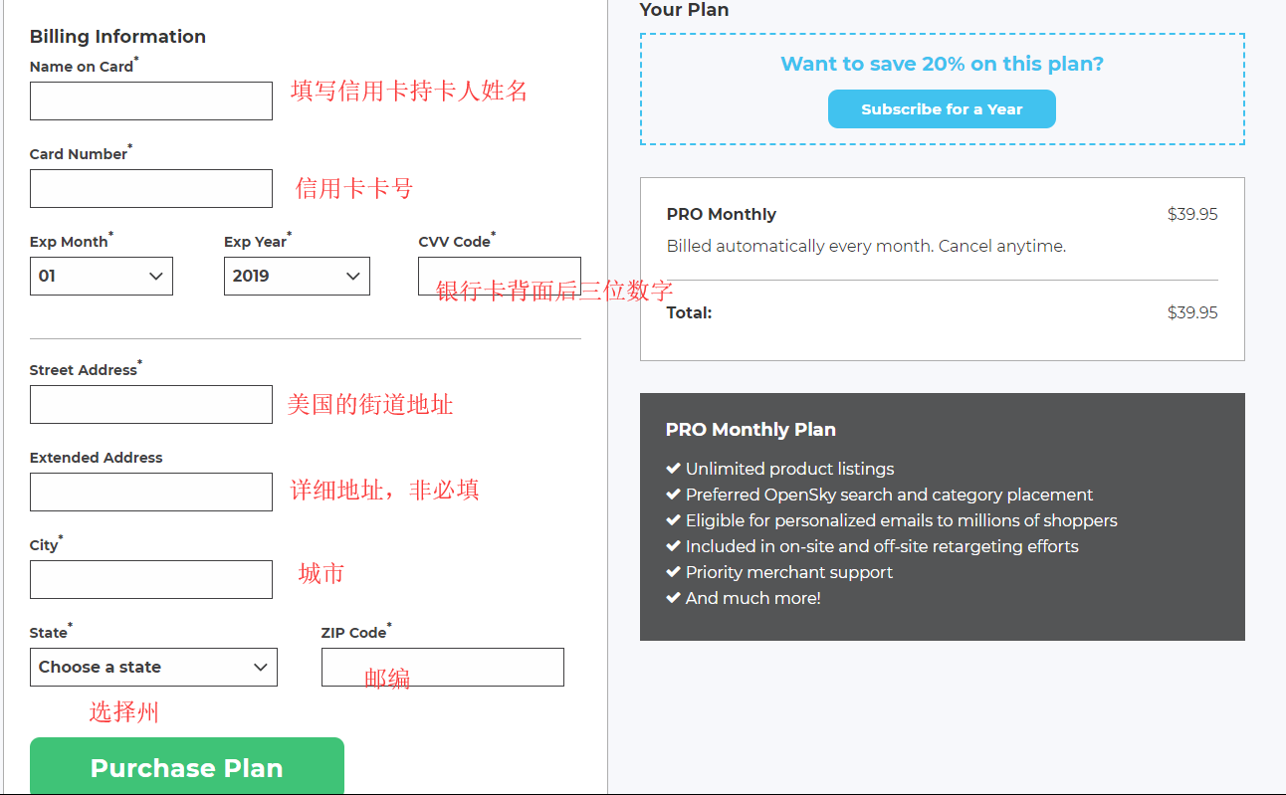Click the chevron arrow in Exp Month

[156, 277]
